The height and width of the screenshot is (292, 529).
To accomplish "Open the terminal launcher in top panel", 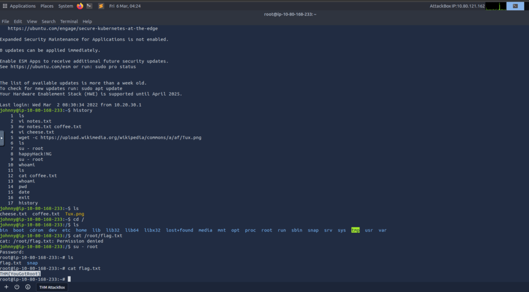I will coord(89,6).
